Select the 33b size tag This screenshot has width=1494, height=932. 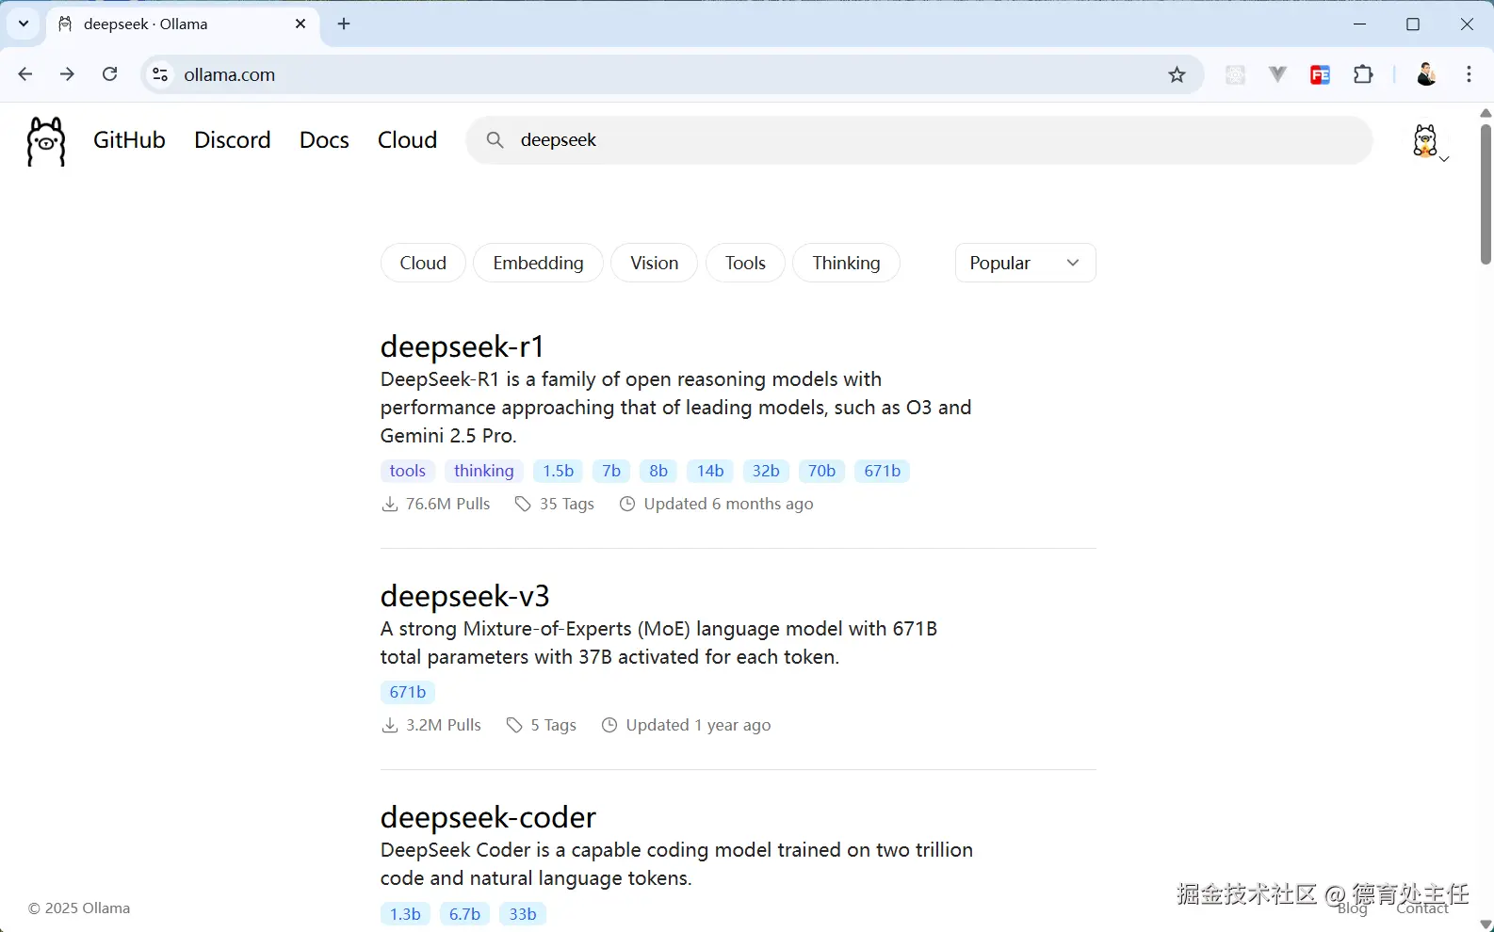(x=523, y=914)
